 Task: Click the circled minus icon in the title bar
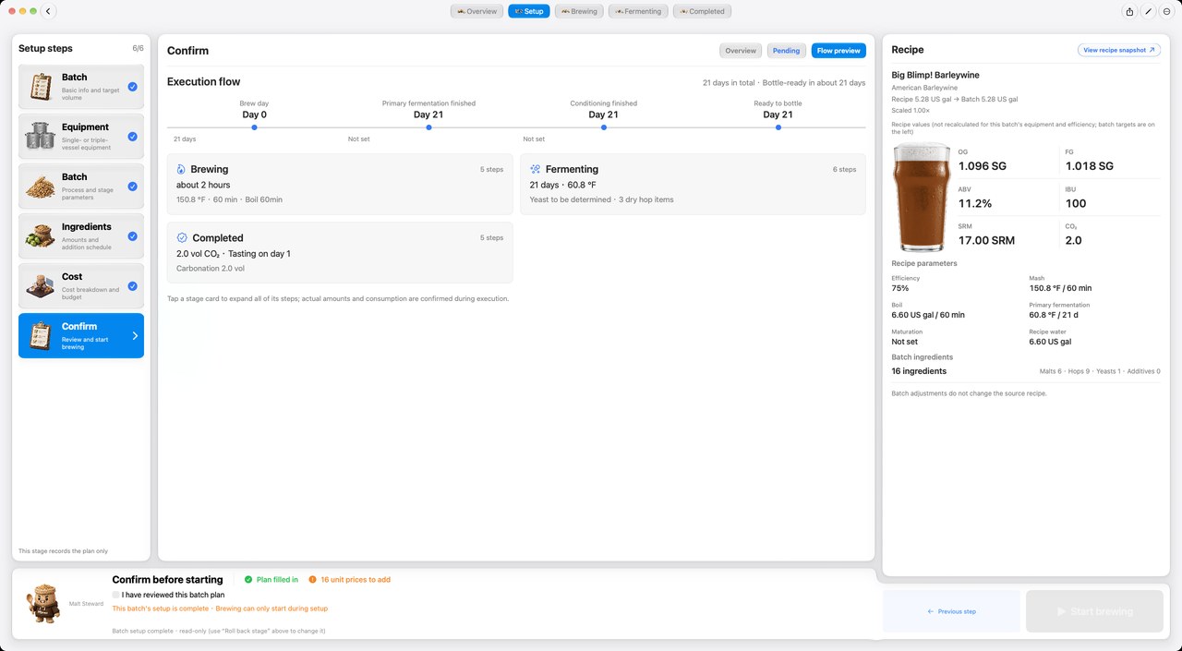pyautogui.click(x=1167, y=11)
